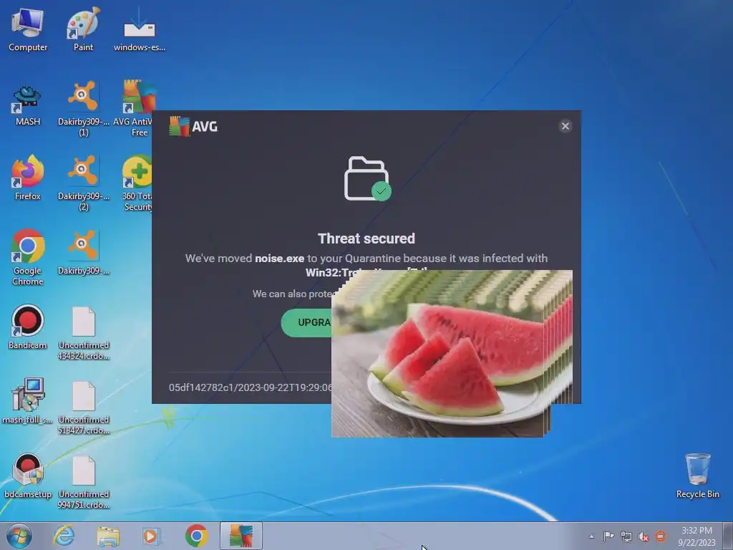Click the orange AVG tray icon
This screenshot has width=733, height=550.
661,536
